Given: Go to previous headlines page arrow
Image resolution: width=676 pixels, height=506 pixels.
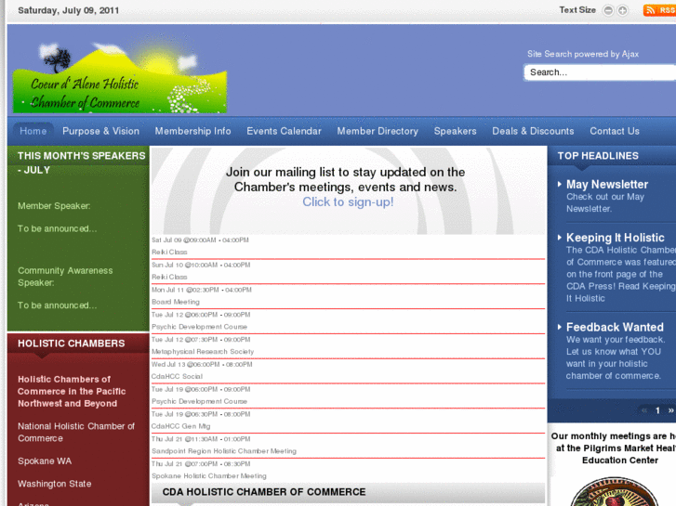Looking at the screenshot, I should (644, 410).
